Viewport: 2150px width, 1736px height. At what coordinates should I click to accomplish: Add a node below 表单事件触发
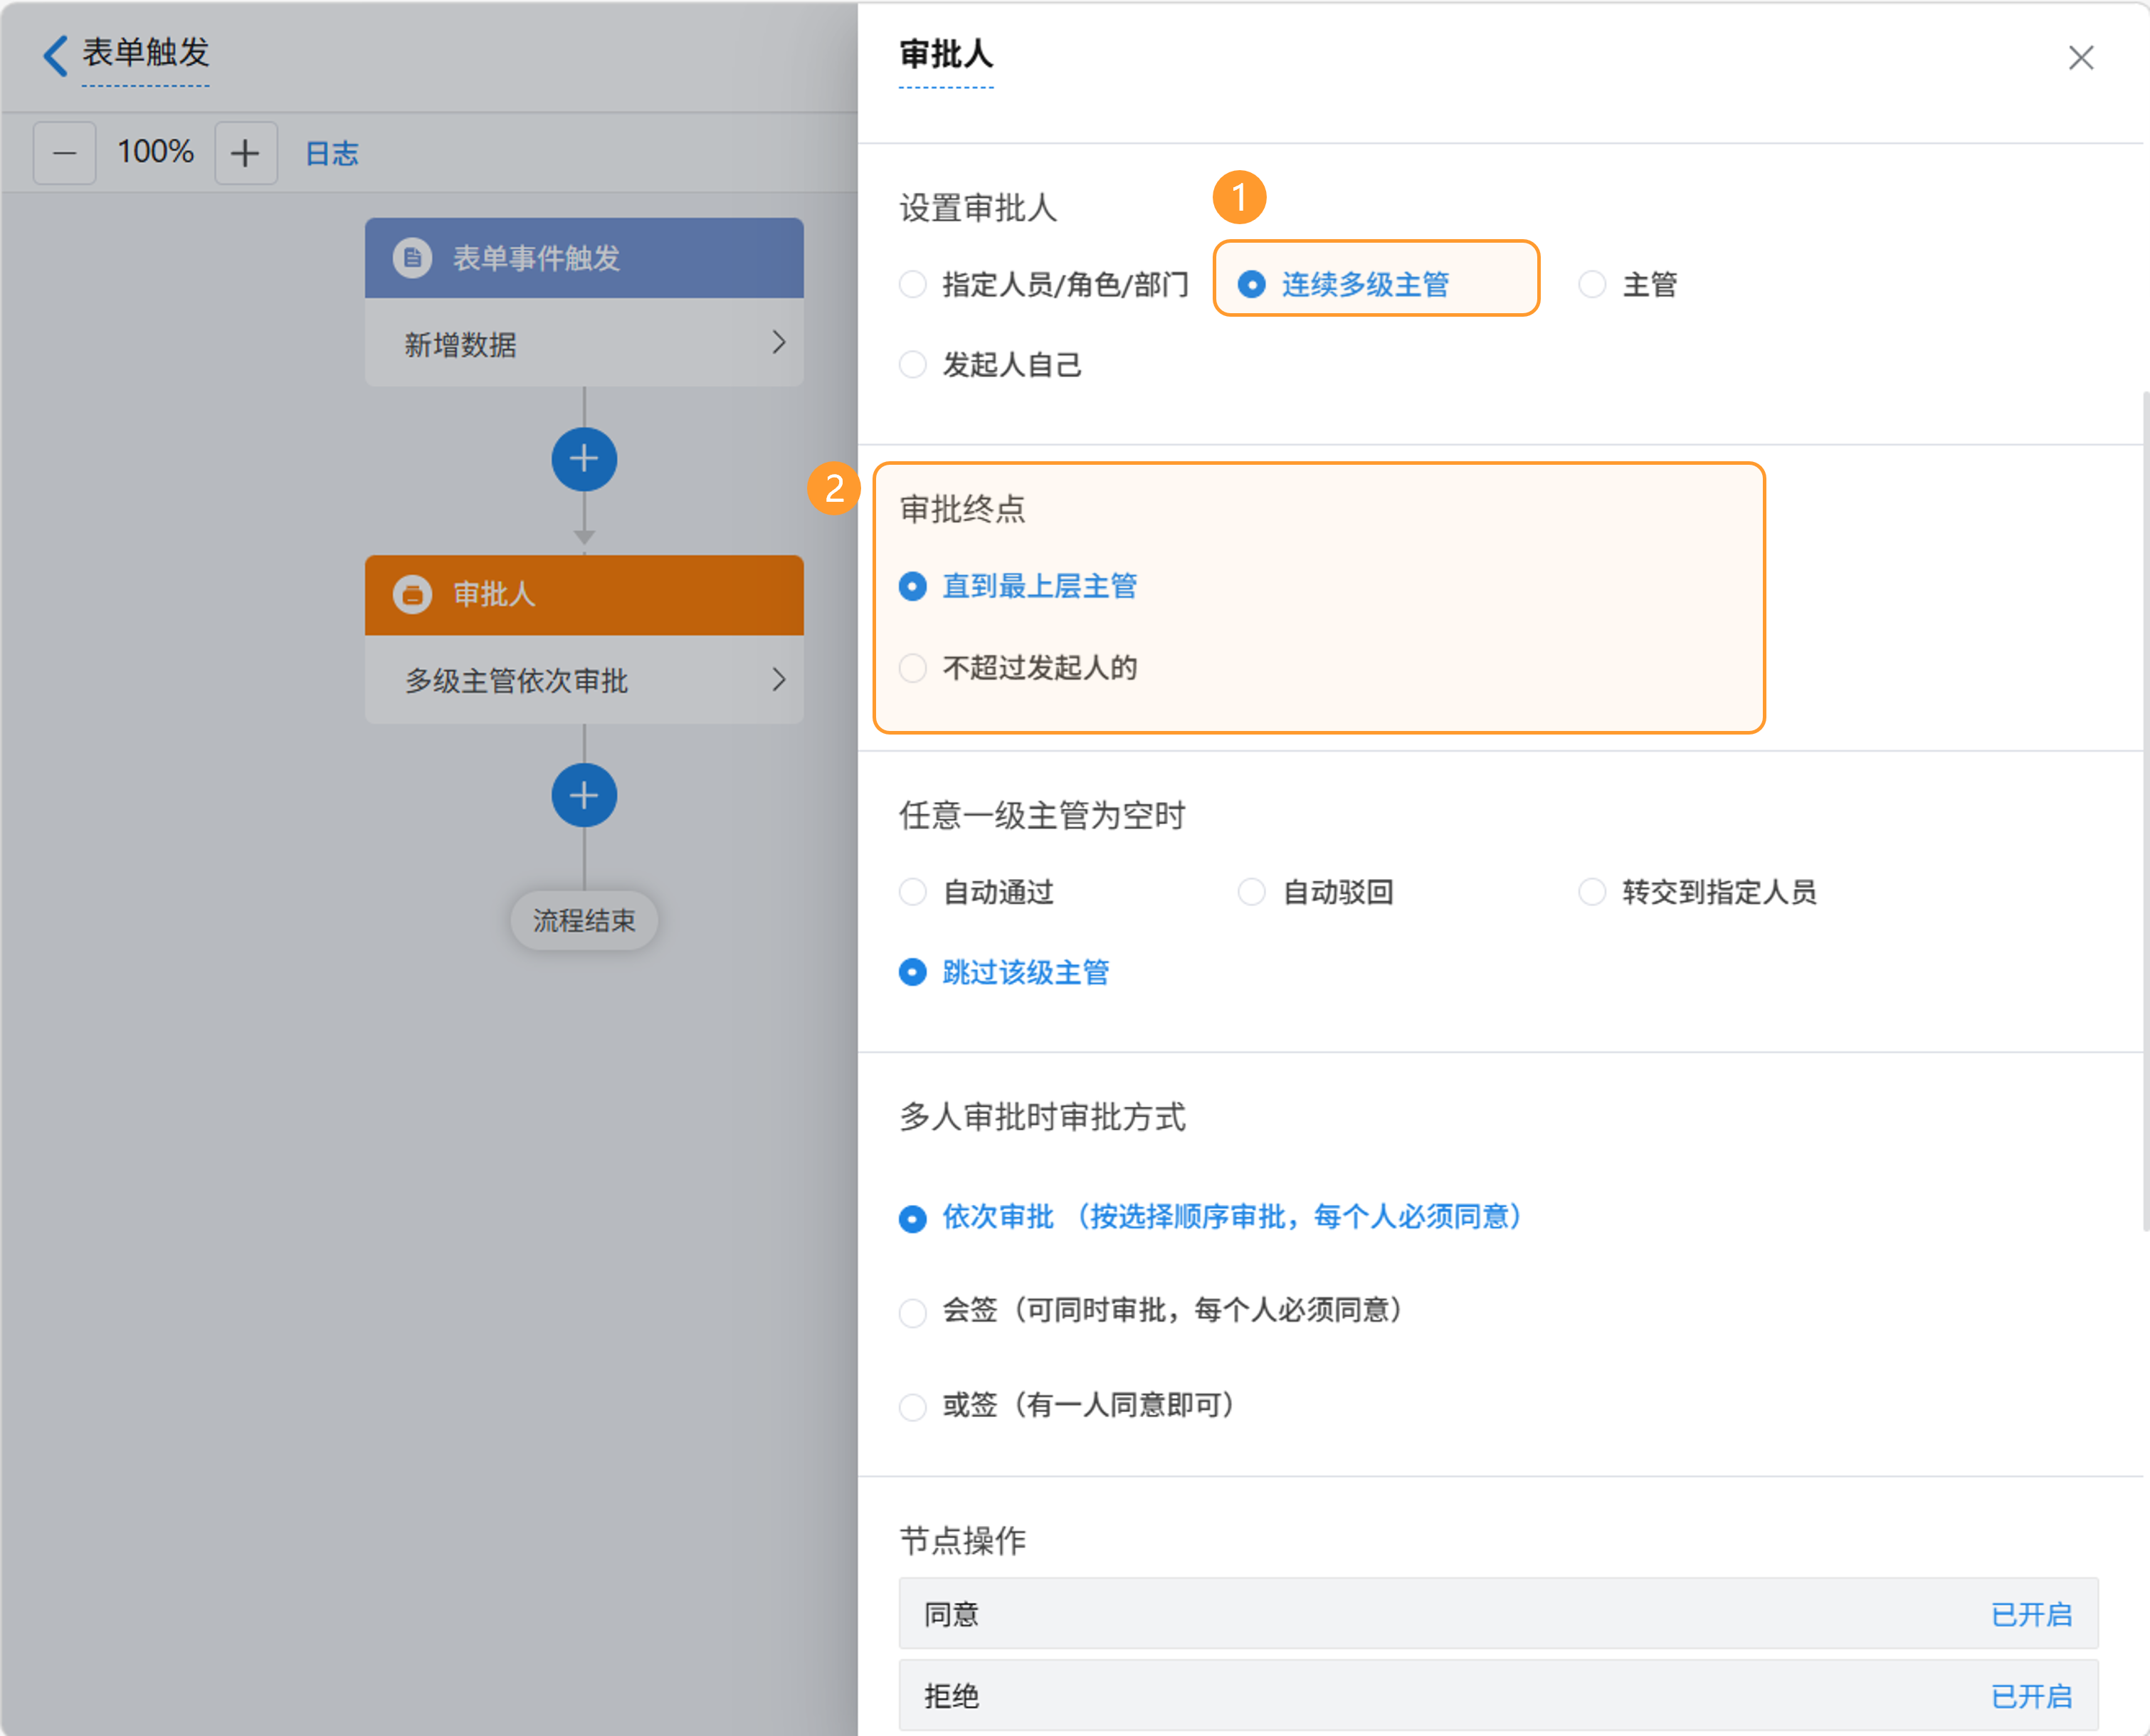584,459
